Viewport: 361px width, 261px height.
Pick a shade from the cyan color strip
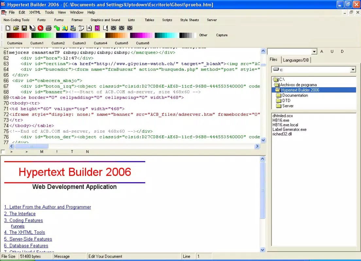pos(165,35)
